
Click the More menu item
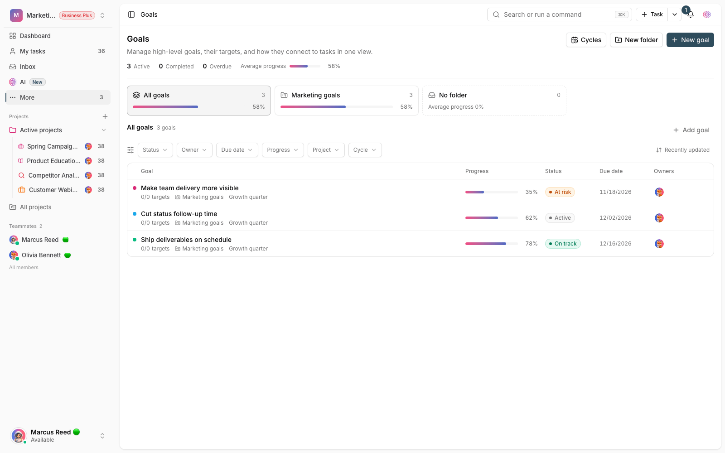(58, 97)
